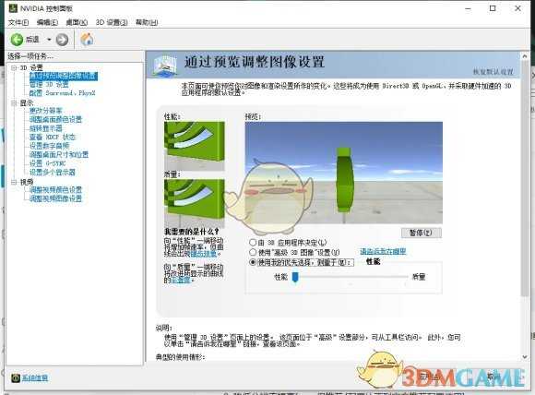Click NVIDIA app icon in title bar
The height and width of the screenshot is (395, 535).
[13, 8]
